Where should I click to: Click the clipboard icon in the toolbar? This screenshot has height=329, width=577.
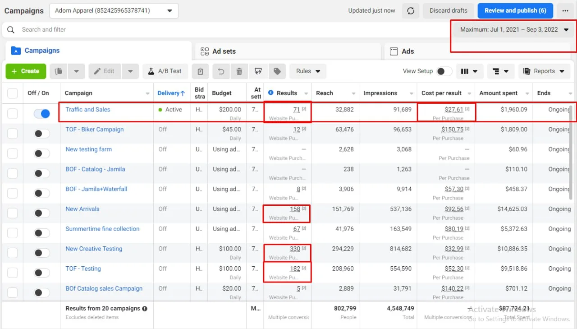[x=201, y=71]
